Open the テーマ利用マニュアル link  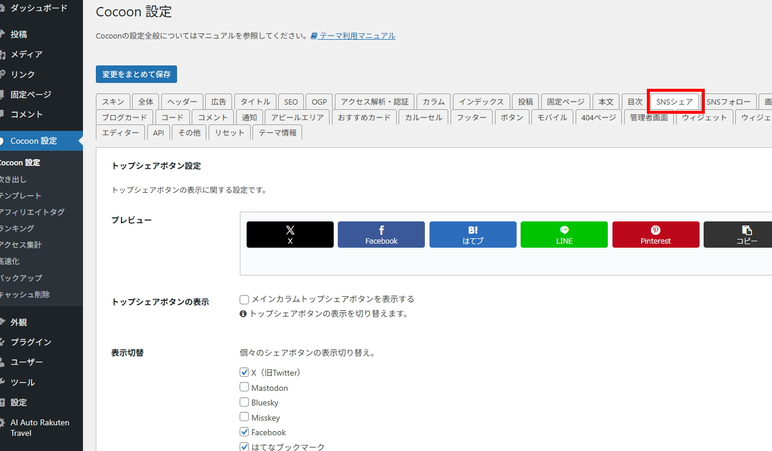coord(356,36)
